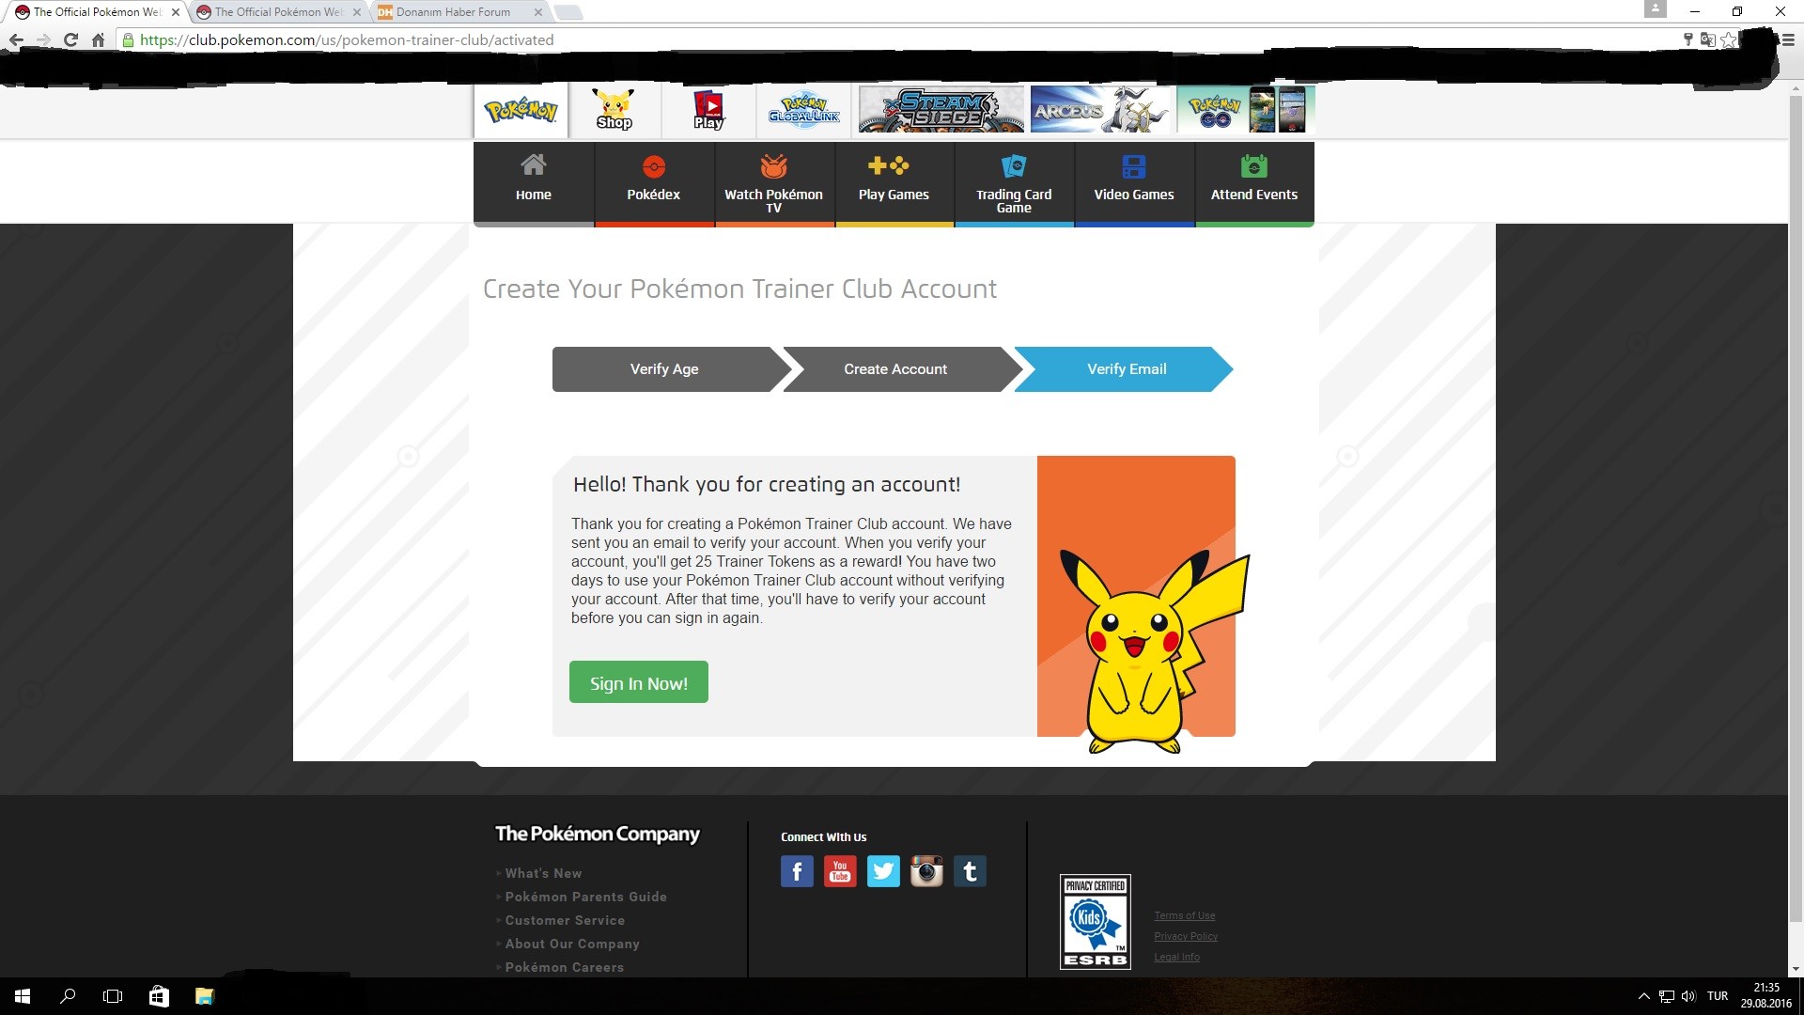Open the Windows Store taskbar icon
Screen dimensions: 1804x1015
pyautogui.click(x=159, y=996)
